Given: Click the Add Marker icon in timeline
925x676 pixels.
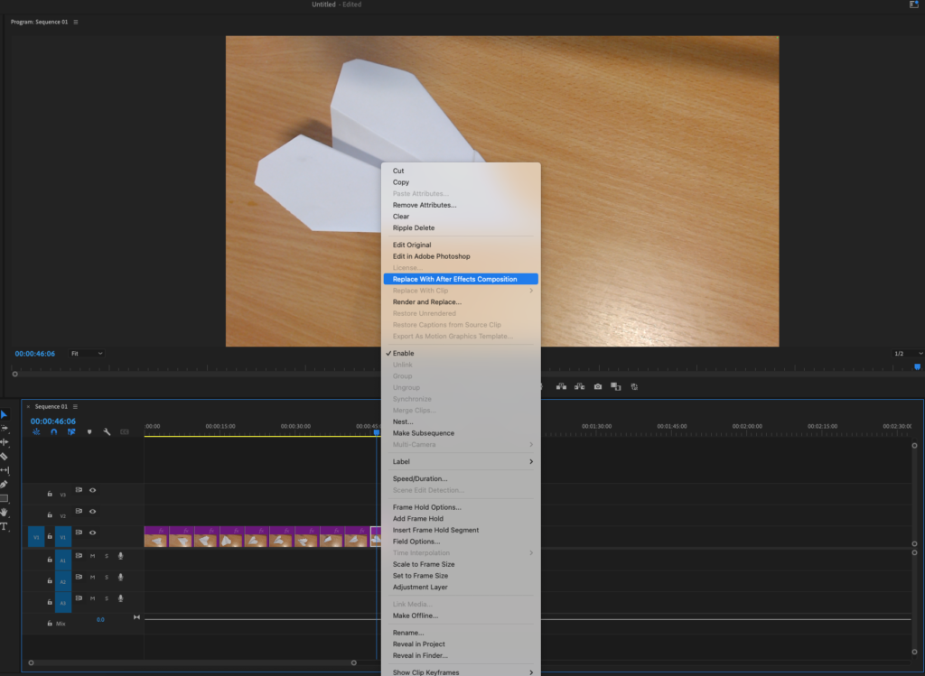Looking at the screenshot, I should click(89, 432).
